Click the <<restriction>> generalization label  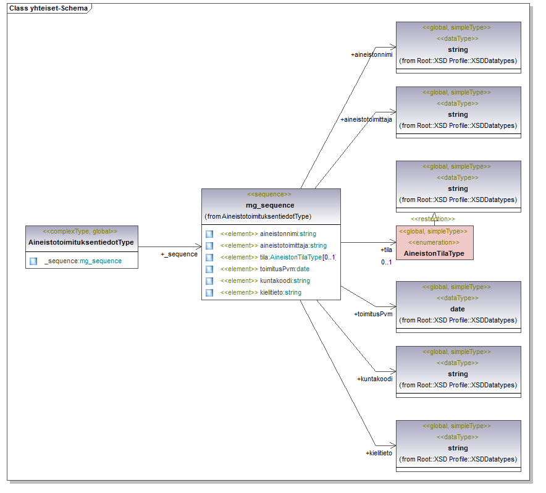coord(432,219)
